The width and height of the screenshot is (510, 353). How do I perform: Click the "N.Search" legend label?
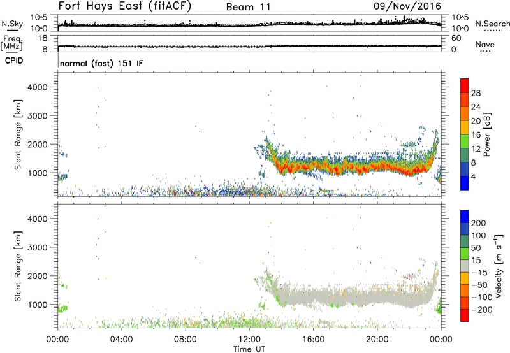click(x=493, y=24)
